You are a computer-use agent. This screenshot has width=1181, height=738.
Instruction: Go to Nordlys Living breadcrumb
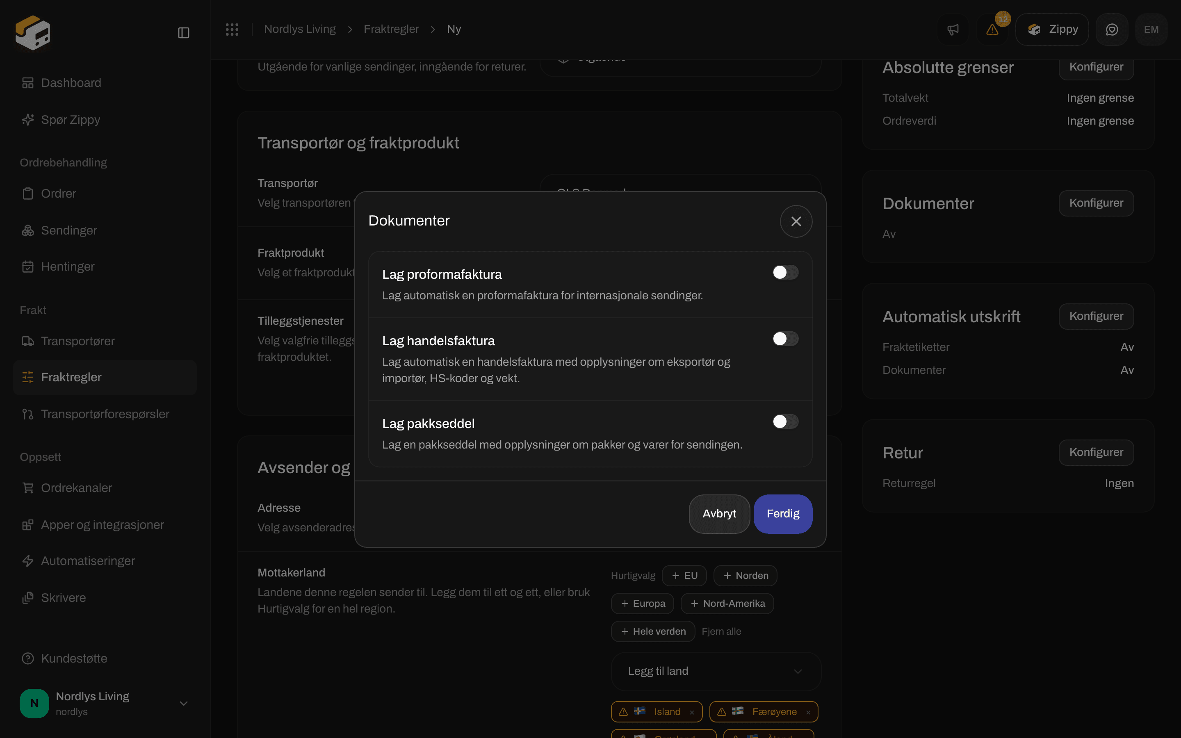[300, 29]
